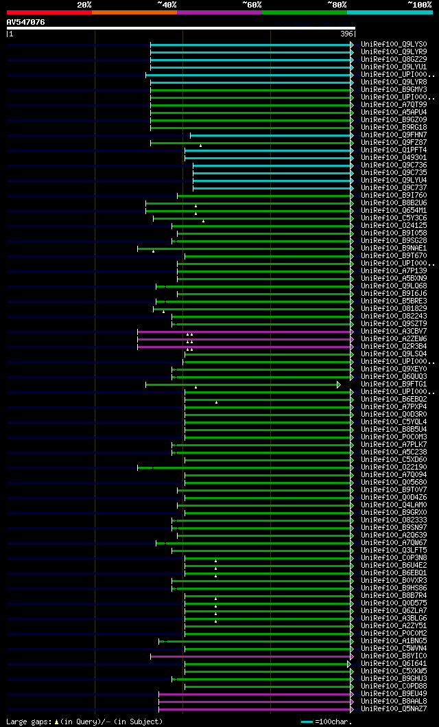The width and height of the screenshot is (439, 727).
Task: Select the UniRef100_Q4LAM0 hit name
Action: 394,505
